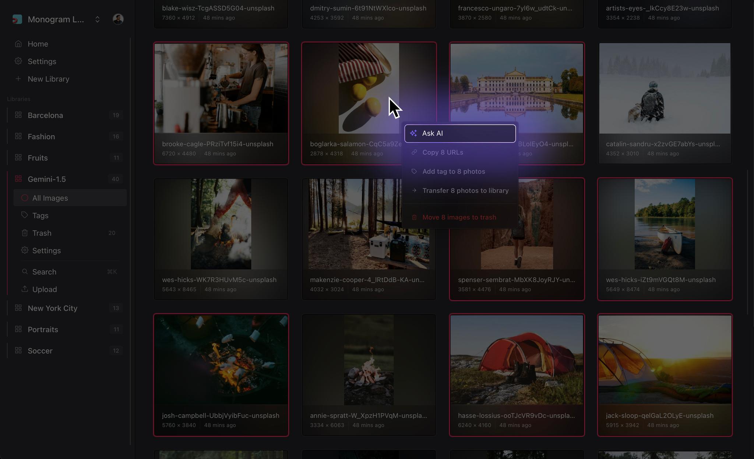Click the Search icon in sidebar
The width and height of the screenshot is (754, 459).
pos(25,271)
